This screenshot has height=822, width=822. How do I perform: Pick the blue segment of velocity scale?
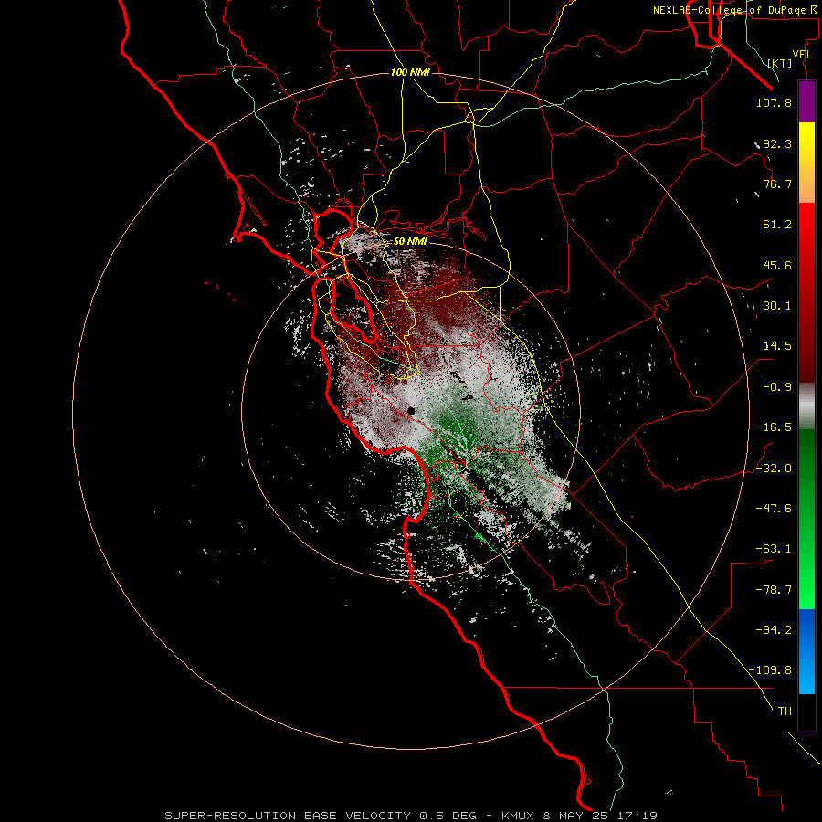806,651
